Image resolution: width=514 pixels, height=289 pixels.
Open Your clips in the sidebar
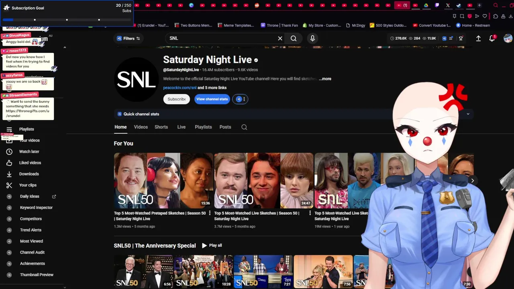(x=28, y=185)
